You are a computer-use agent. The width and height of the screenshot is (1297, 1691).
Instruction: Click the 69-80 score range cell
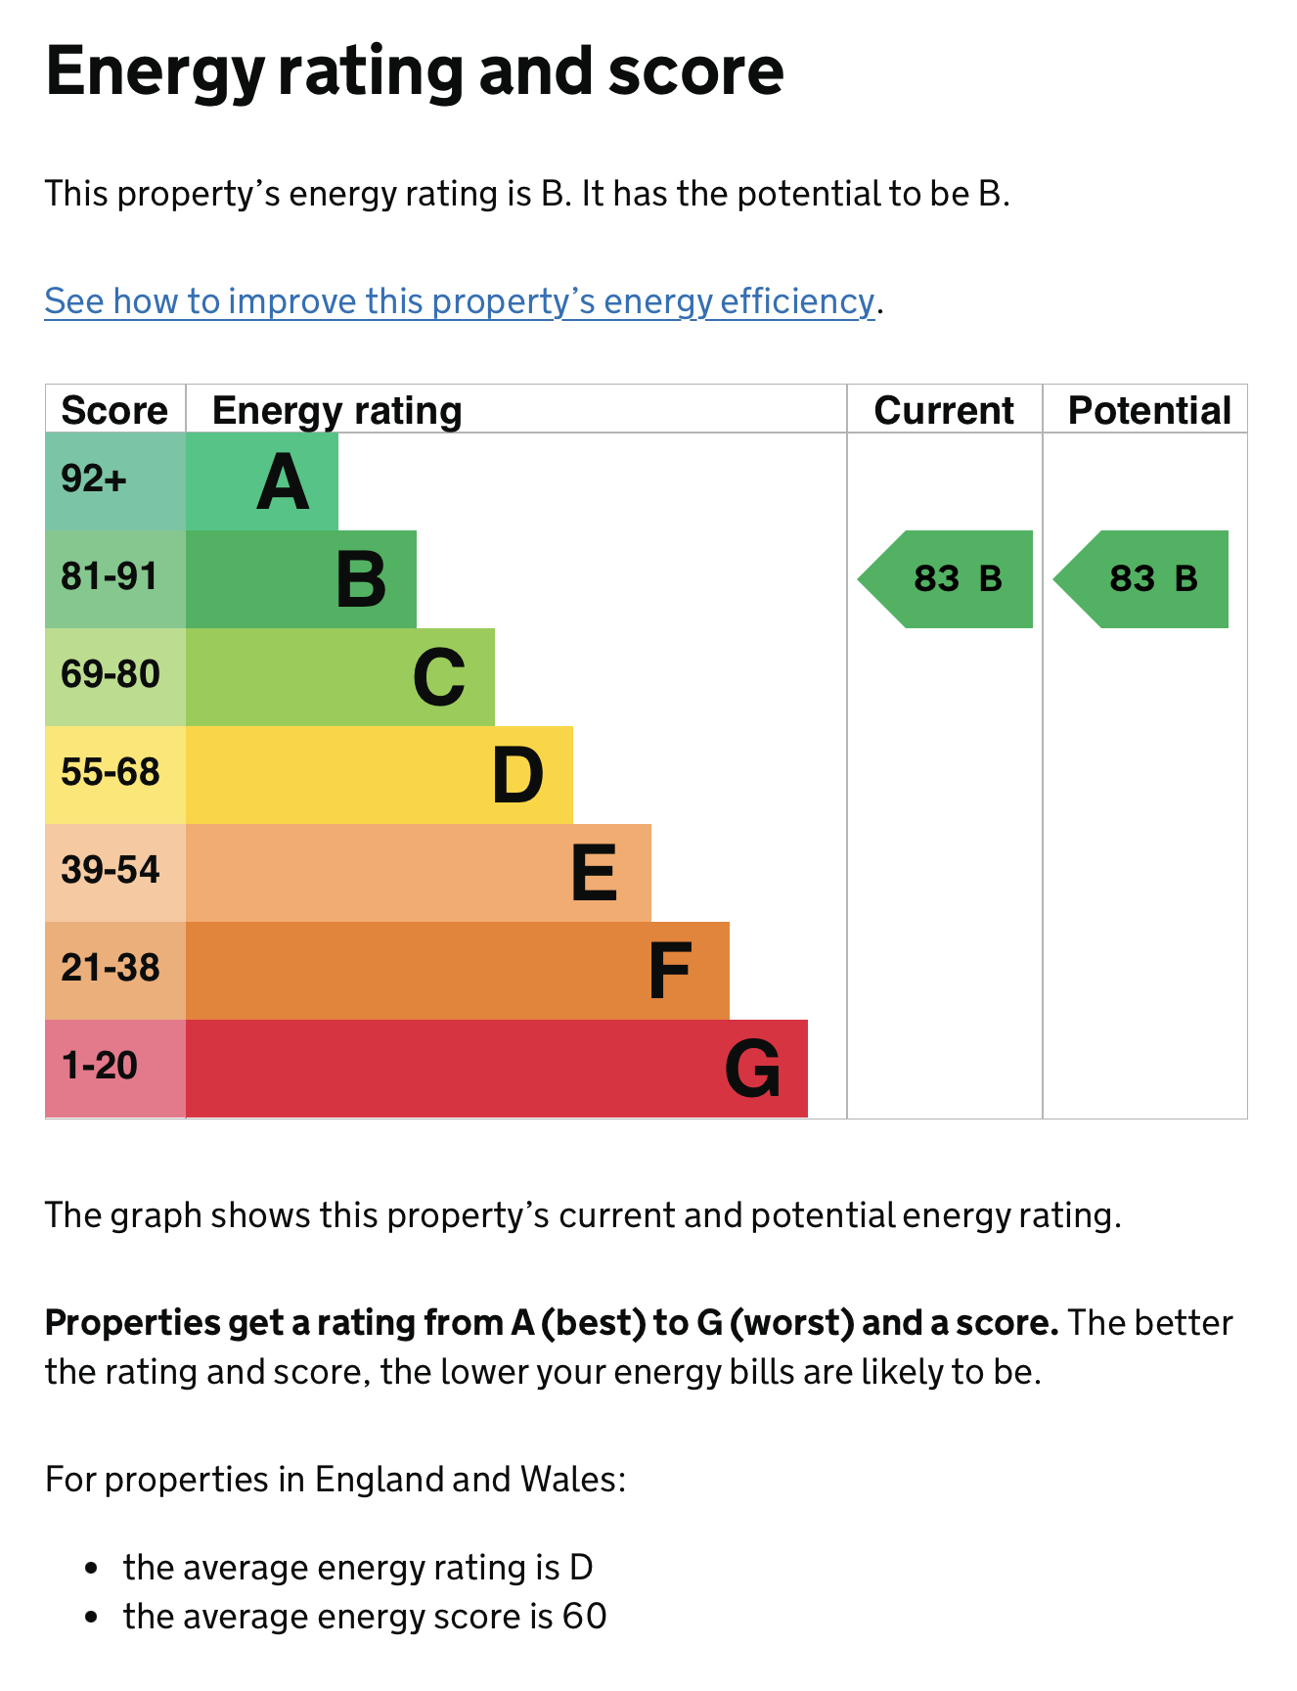point(115,677)
